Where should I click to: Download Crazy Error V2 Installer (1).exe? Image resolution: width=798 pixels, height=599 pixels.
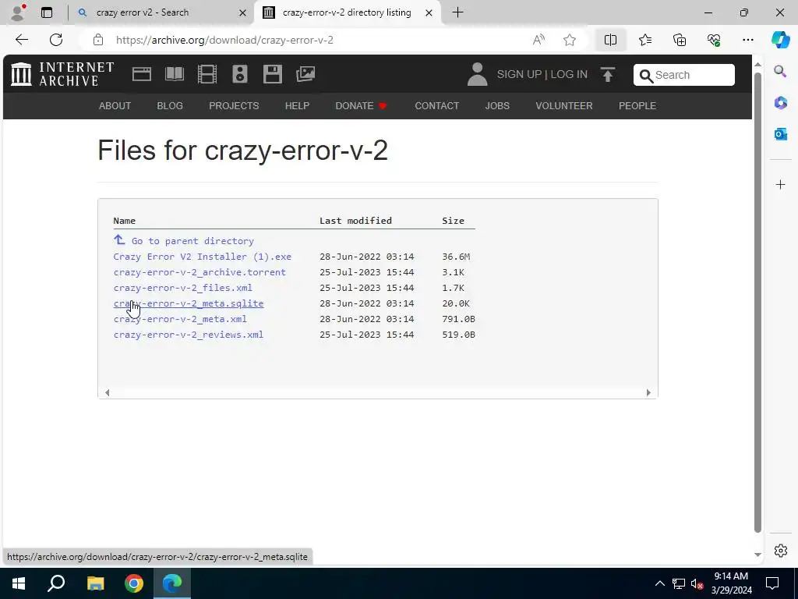click(x=203, y=257)
